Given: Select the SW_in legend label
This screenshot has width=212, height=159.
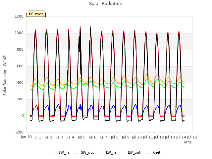Looking at the screenshot, I should pos(64,152).
